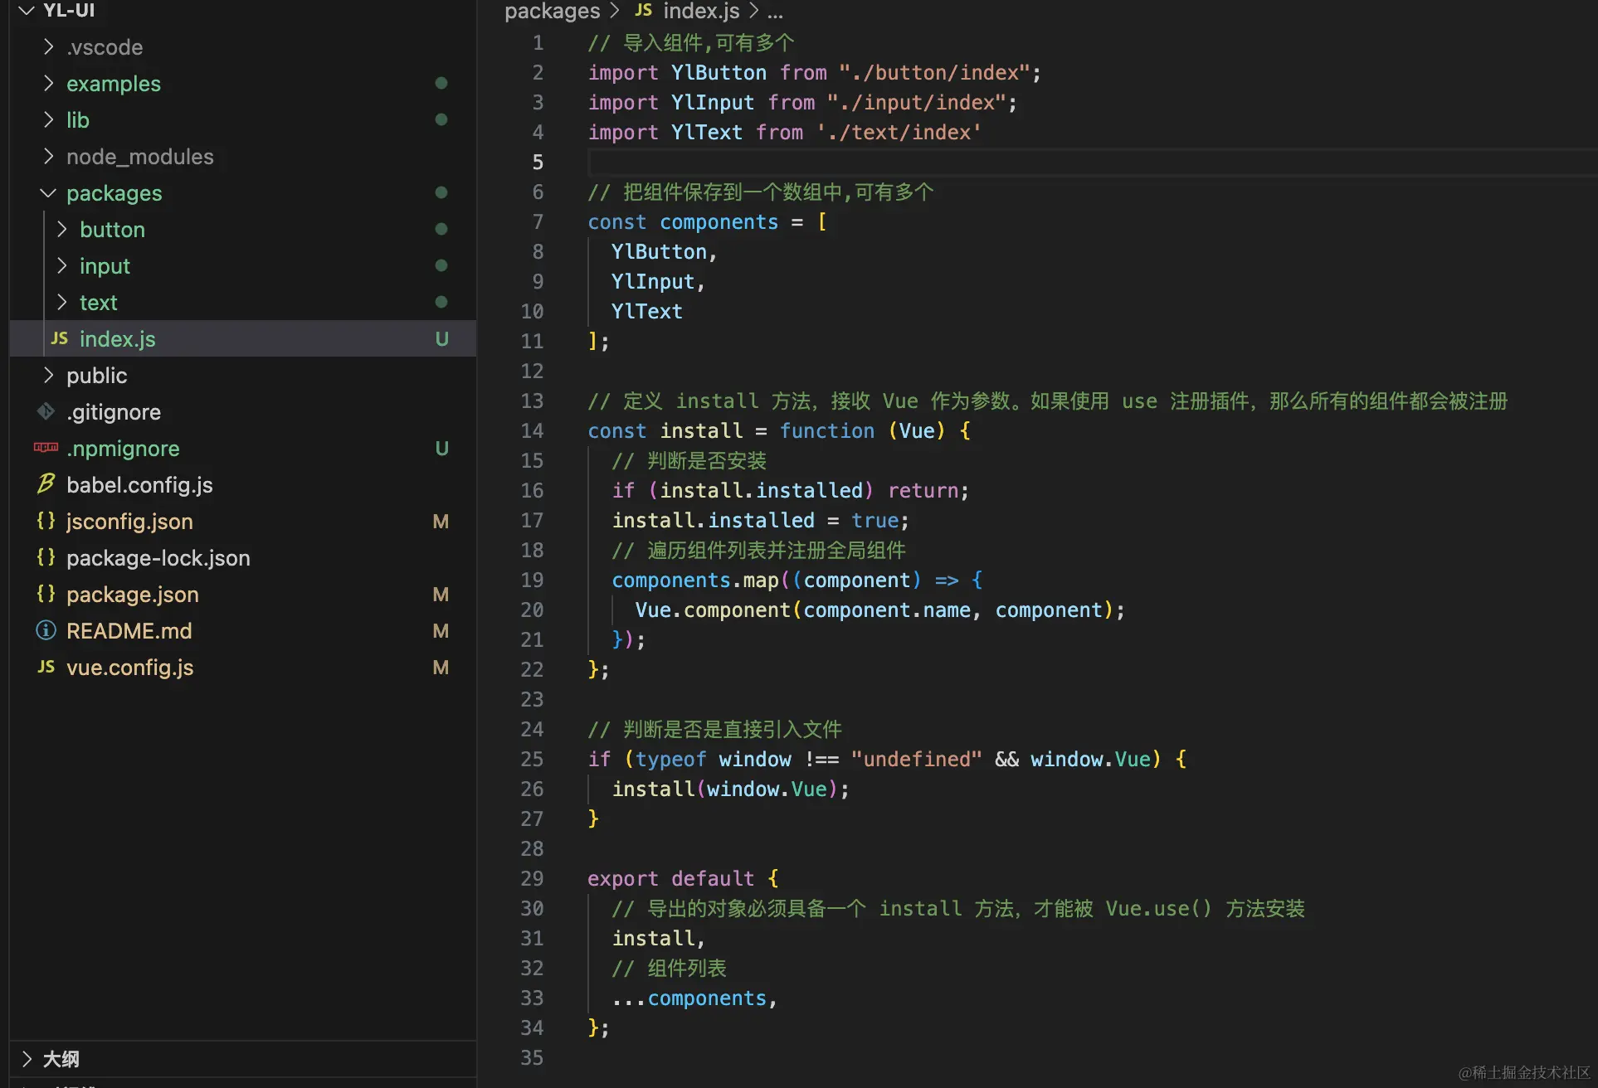This screenshot has width=1598, height=1088.
Task: Click the Babel icon of babel.config.js
Action: tap(46, 484)
